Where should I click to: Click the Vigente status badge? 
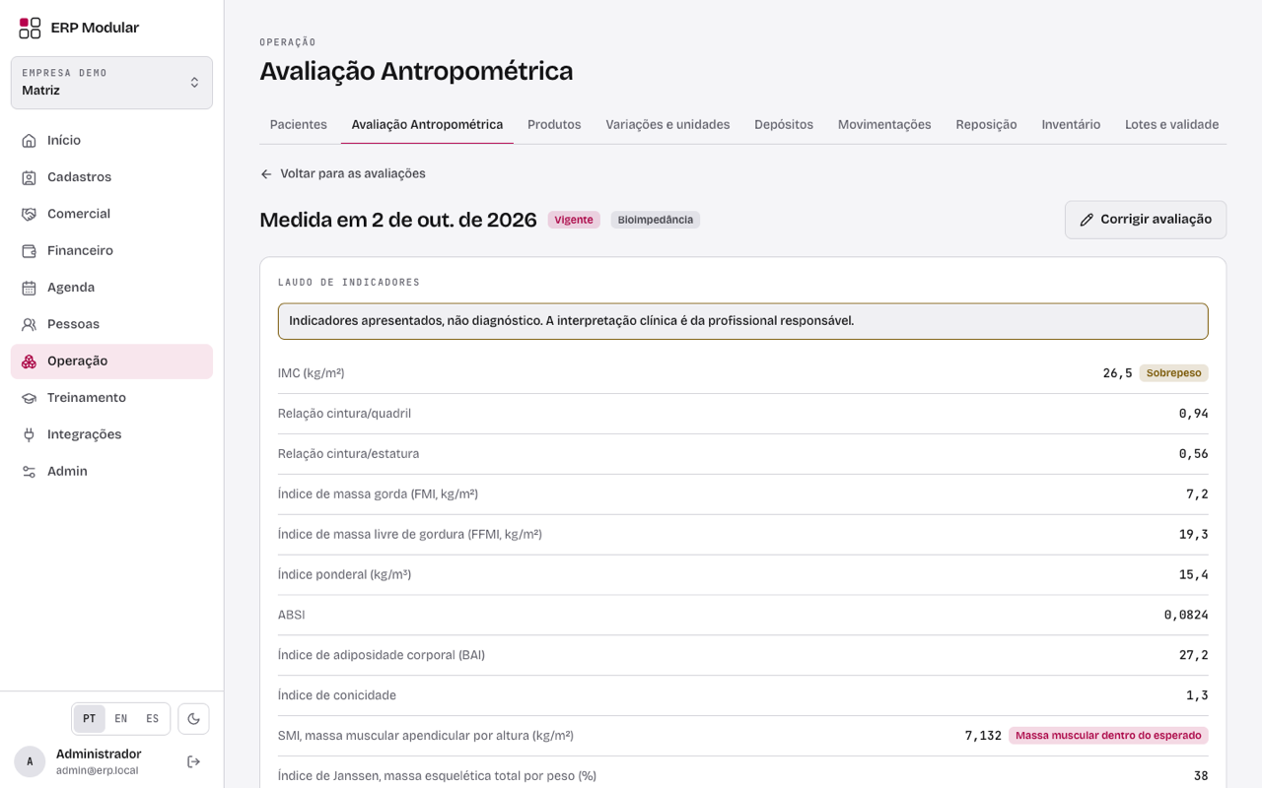click(x=574, y=220)
